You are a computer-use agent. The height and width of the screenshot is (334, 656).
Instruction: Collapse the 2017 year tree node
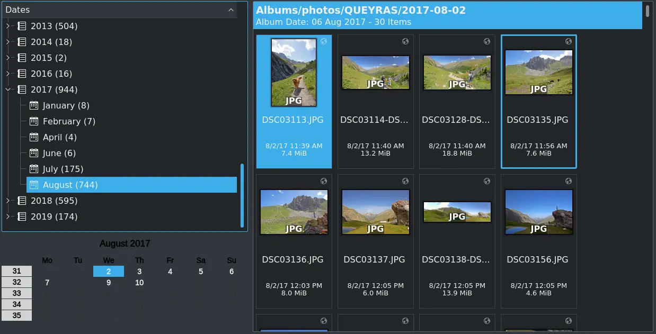coord(8,89)
